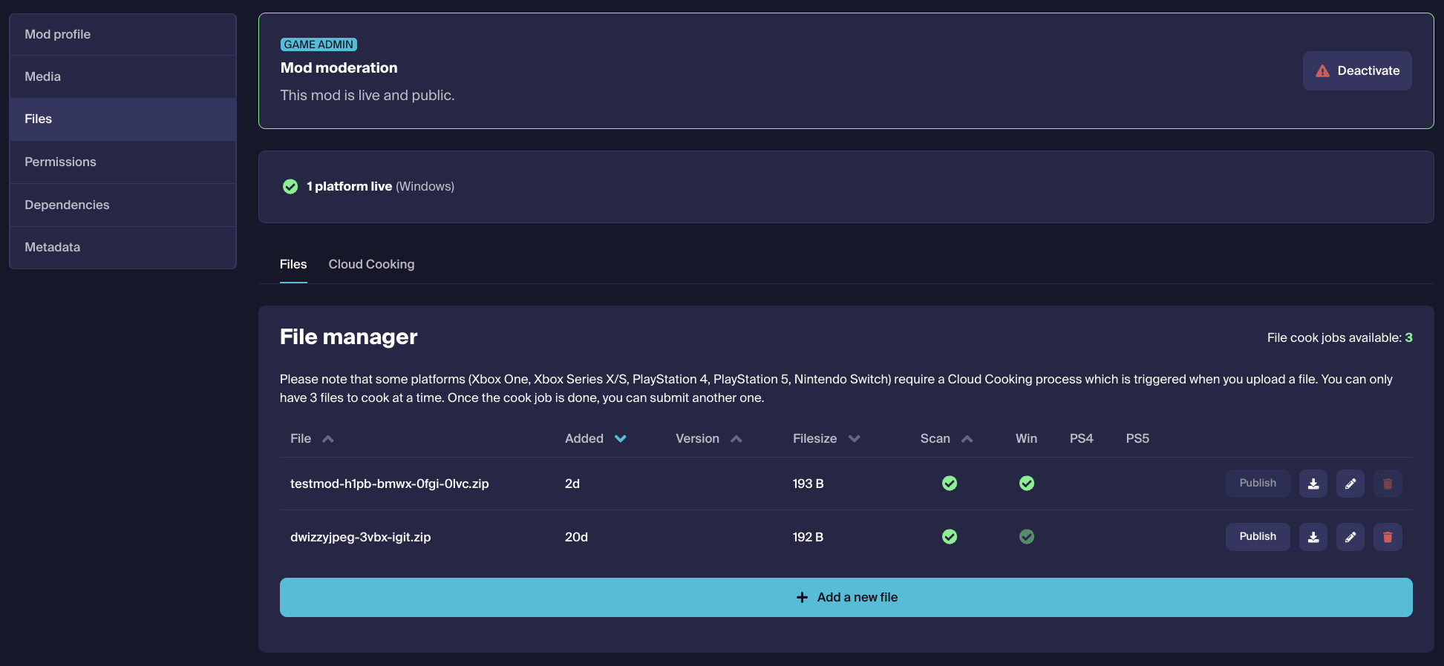Deactivate this mod
Viewport: 1444px width, 666px height.
pyautogui.click(x=1357, y=70)
